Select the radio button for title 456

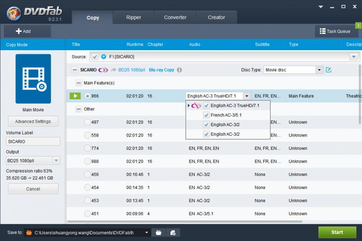pos(87,174)
